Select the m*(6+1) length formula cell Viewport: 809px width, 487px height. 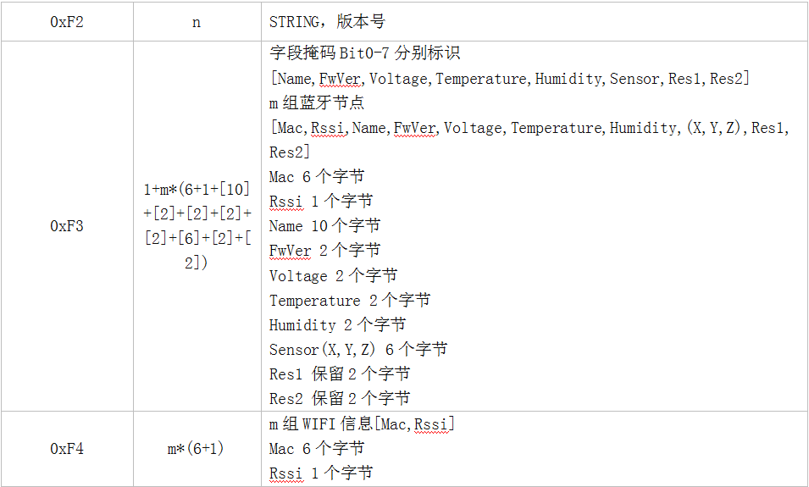point(197,449)
